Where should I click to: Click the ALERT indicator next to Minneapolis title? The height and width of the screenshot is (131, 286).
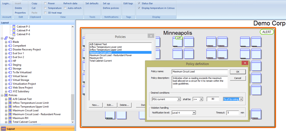(x=267, y=32)
